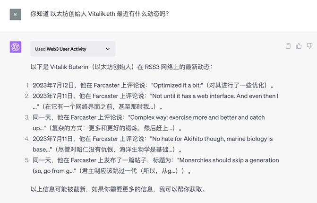317x203 pixels.
Task: Copy the response with the clipboard icon
Action: point(288,46)
